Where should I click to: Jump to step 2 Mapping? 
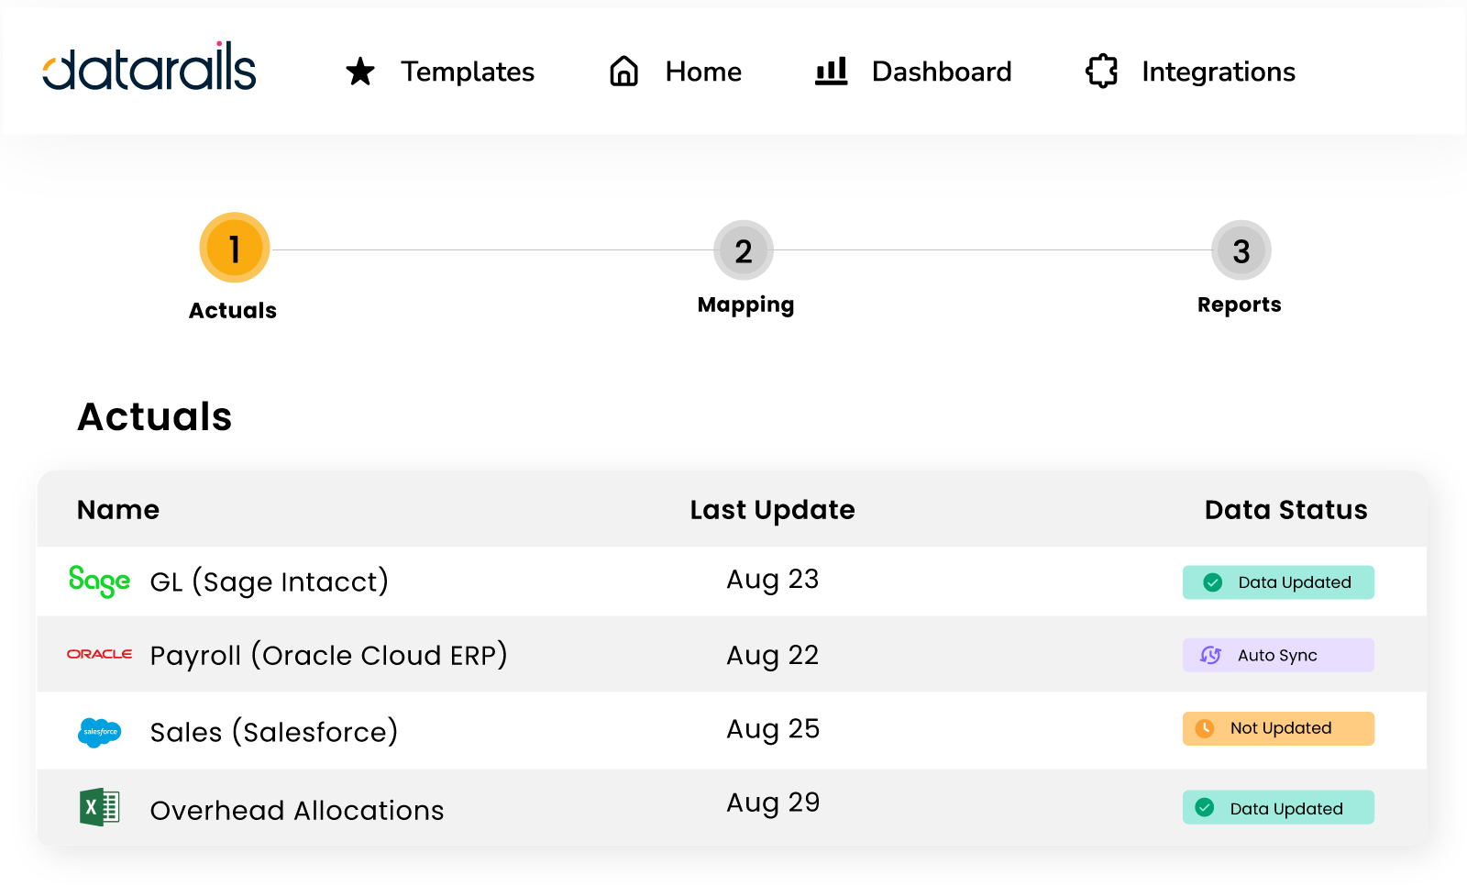pos(744,250)
